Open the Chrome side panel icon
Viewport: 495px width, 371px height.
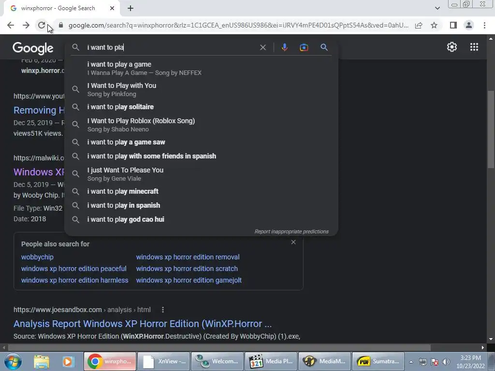click(x=453, y=25)
